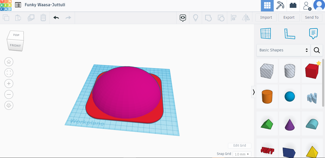Click the Mirror icon
325x158 pixels.
coord(246,18)
